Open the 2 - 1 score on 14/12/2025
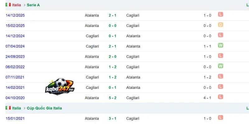The width and height of the screenshot is (249, 124). pos(112,15)
